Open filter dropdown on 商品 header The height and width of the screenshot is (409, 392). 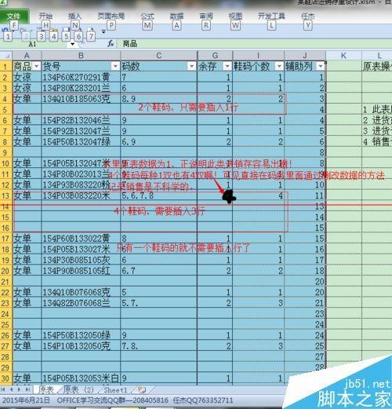tap(36, 66)
